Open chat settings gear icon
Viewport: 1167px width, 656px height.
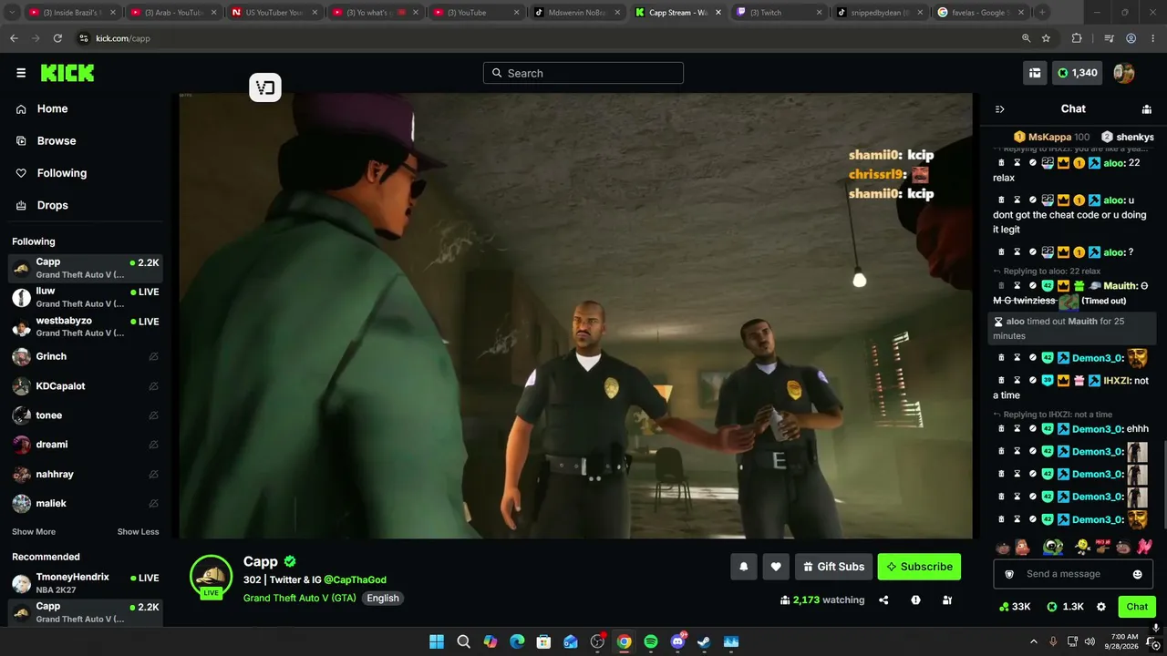(1101, 607)
